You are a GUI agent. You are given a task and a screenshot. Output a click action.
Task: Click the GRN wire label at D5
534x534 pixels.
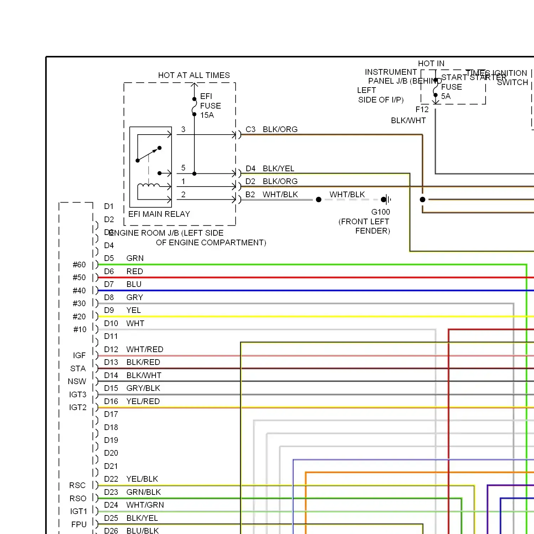click(x=135, y=258)
